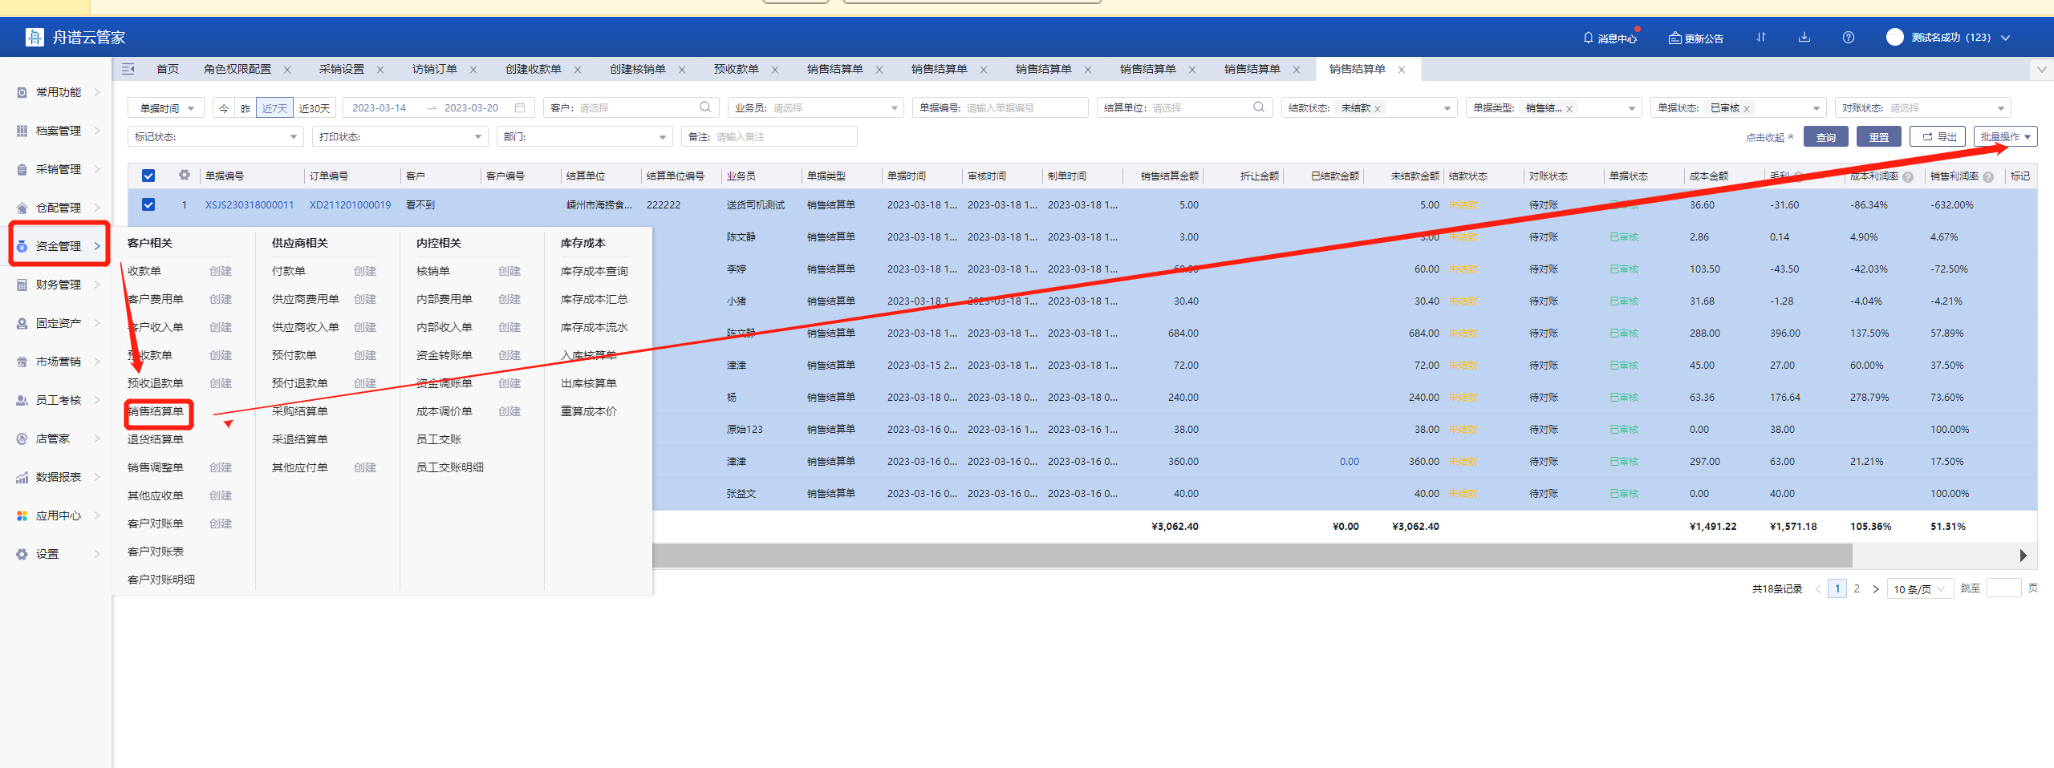Open document link XSJS230318000011
The width and height of the screenshot is (2054, 768).
tap(250, 205)
